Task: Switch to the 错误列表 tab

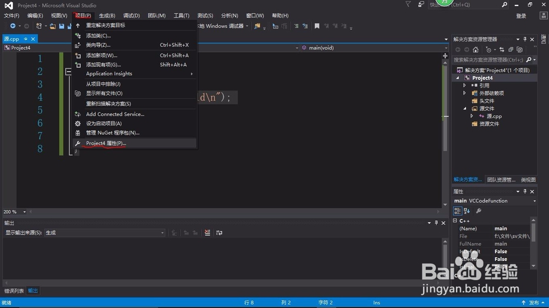Action: pyautogui.click(x=14, y=291)
